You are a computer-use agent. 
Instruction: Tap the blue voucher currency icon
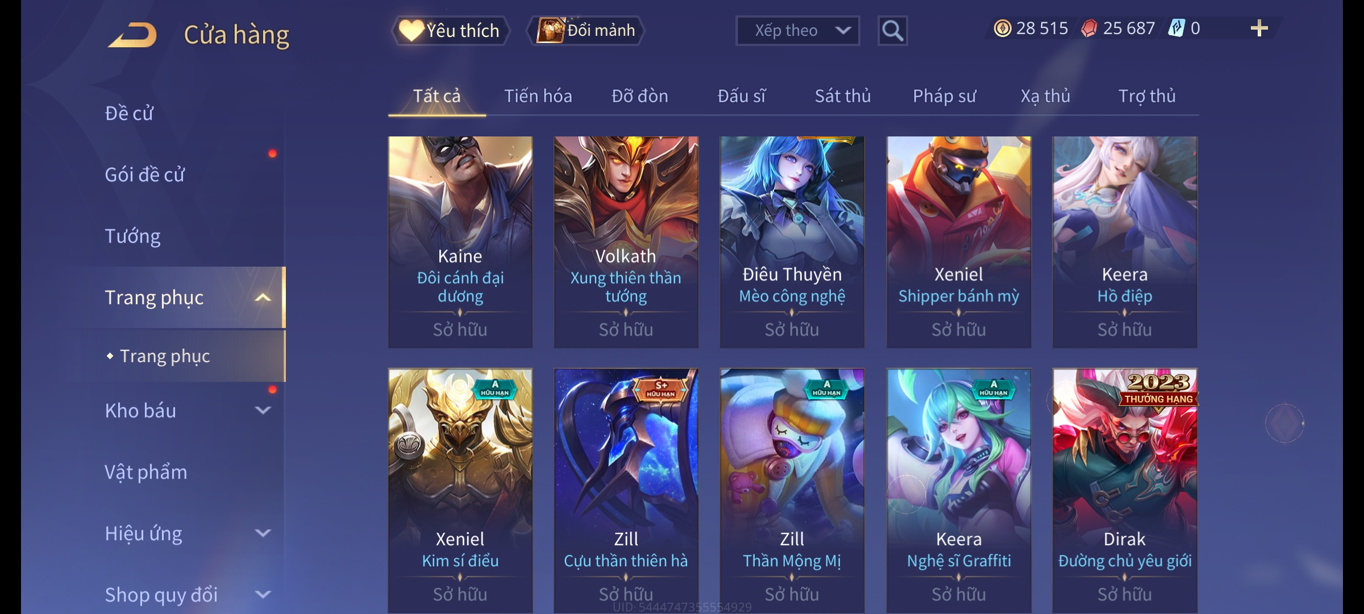1176,28
